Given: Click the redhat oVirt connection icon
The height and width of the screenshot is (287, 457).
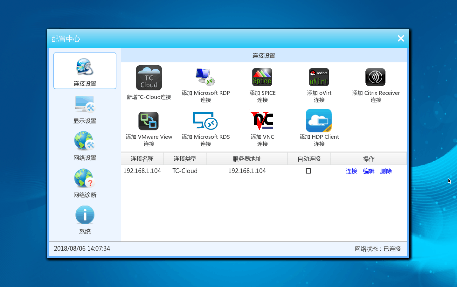Looking at the screenshot, I should pyautogui.click(x=319, y=77).
